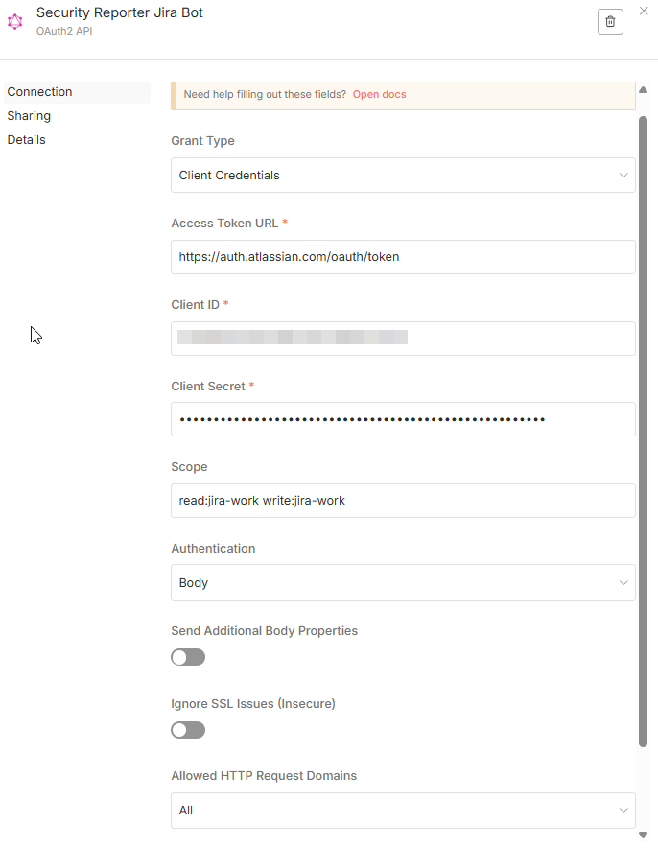Select the Client ID field
The image size is (658, 848).
[403, 338]
